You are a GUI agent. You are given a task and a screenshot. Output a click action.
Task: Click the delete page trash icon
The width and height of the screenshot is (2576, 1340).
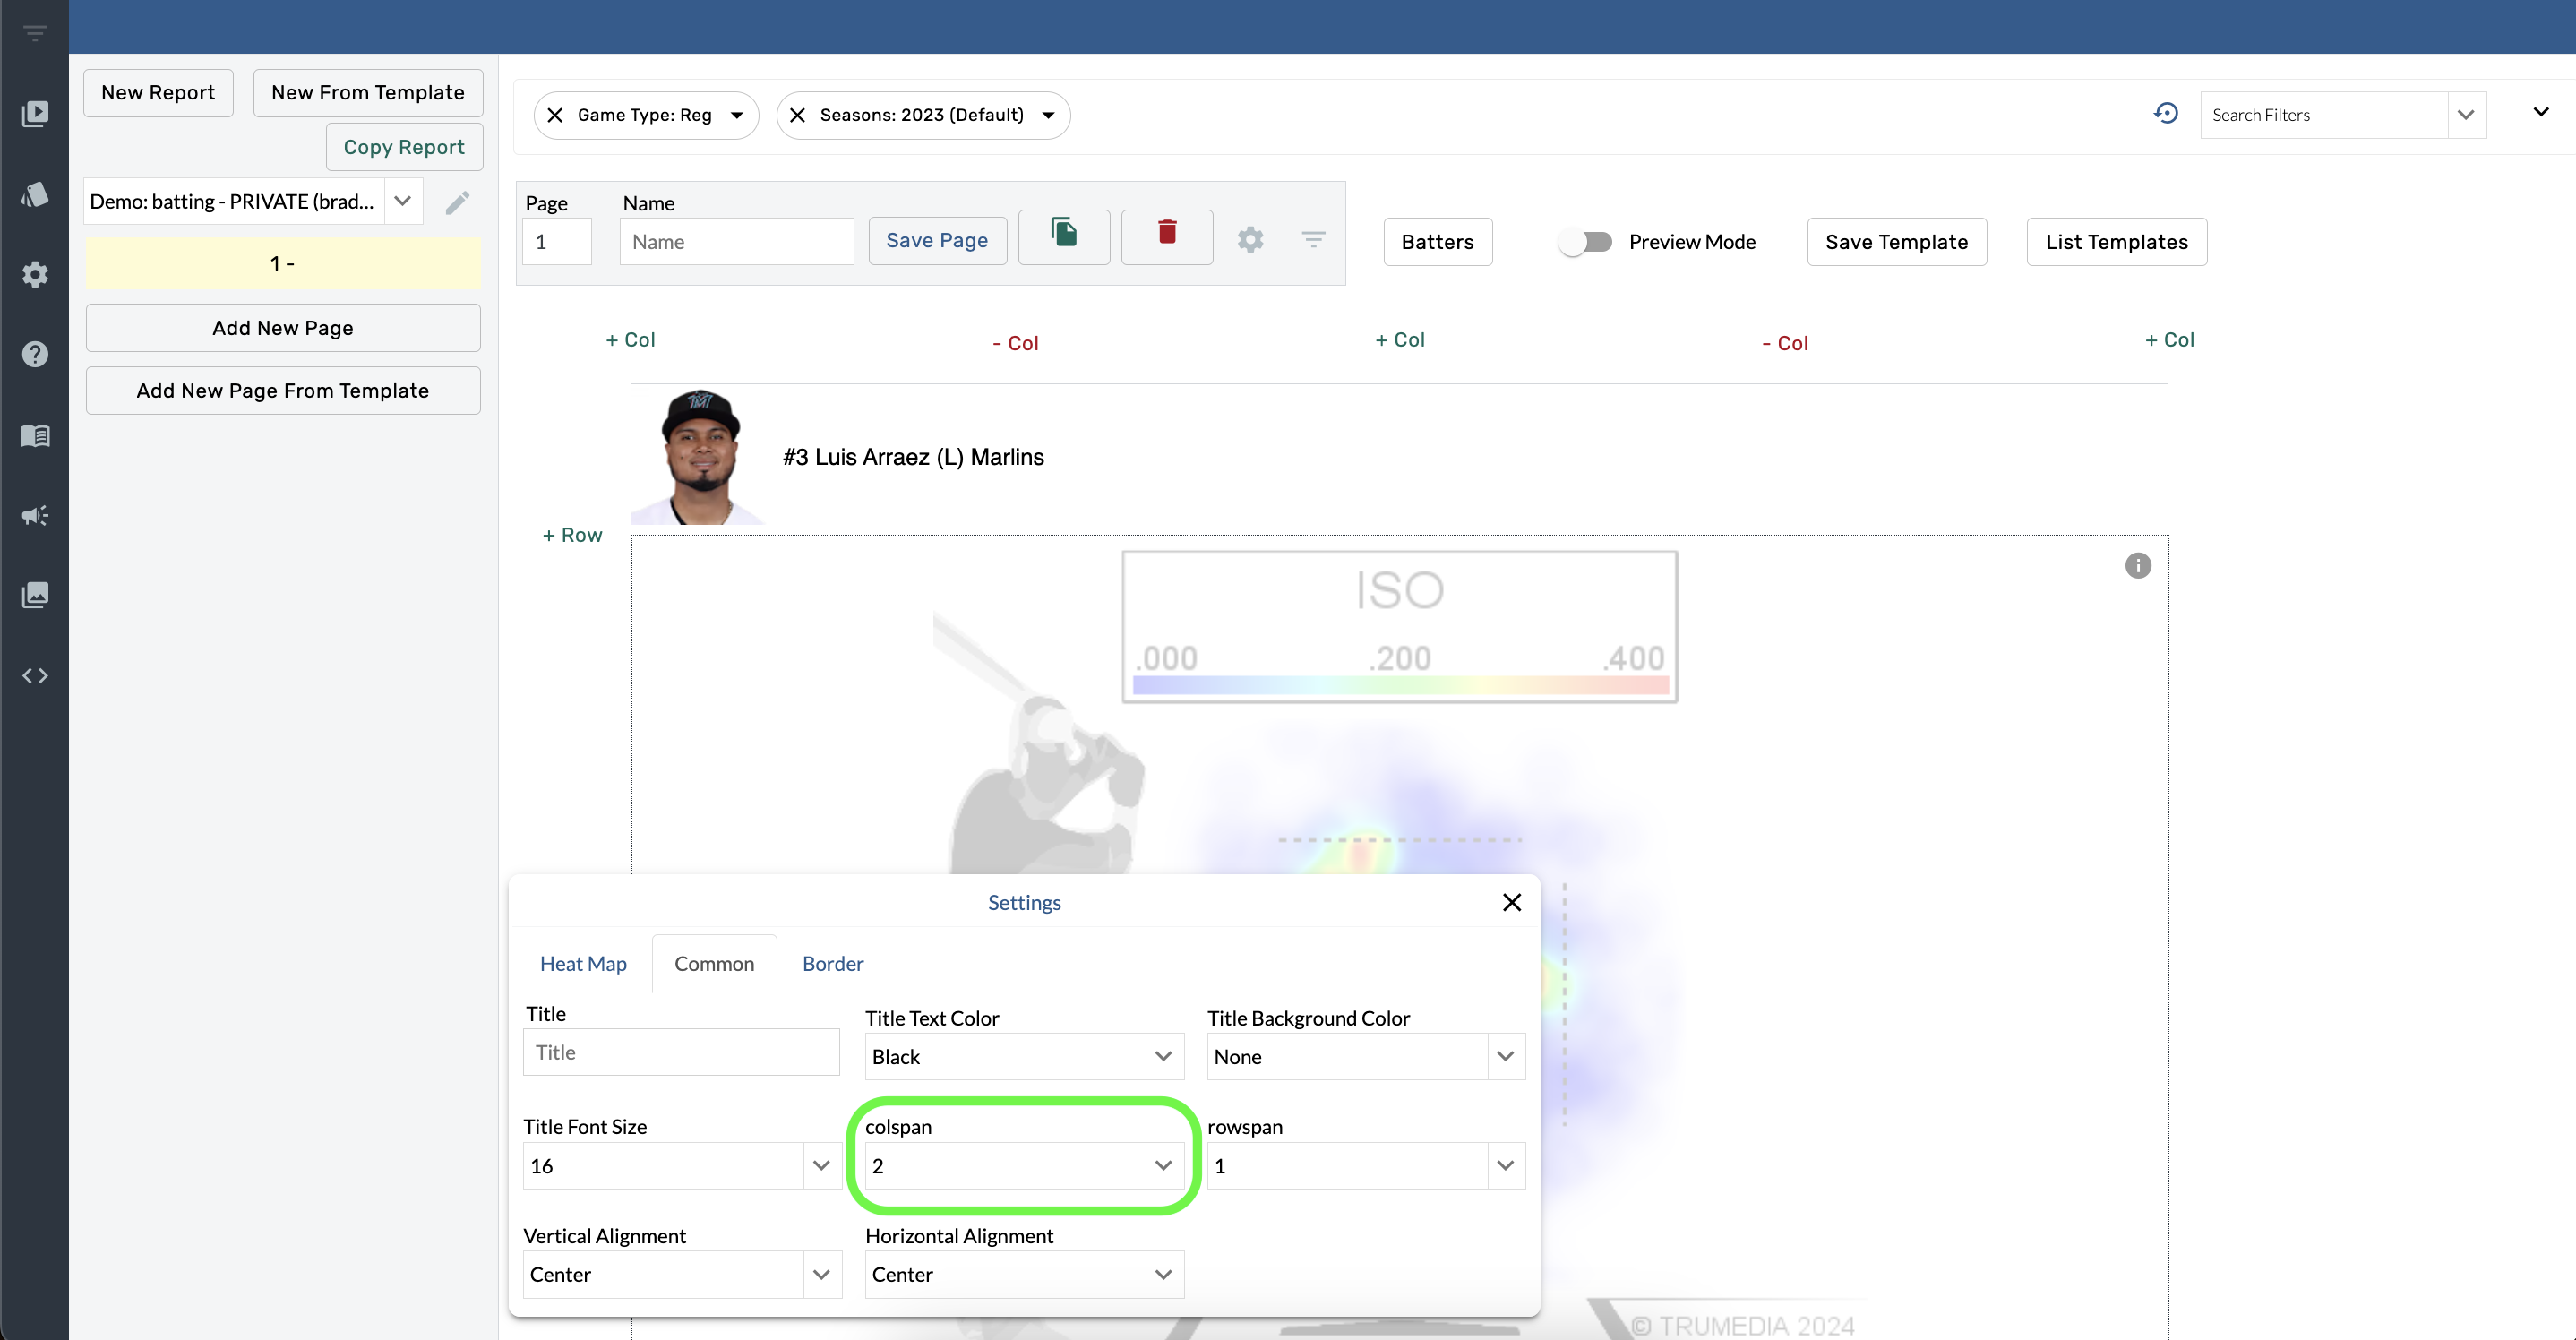1167,238
